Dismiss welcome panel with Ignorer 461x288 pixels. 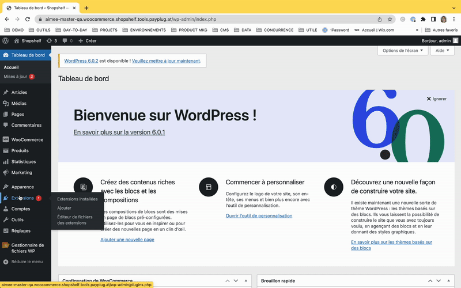437,99
